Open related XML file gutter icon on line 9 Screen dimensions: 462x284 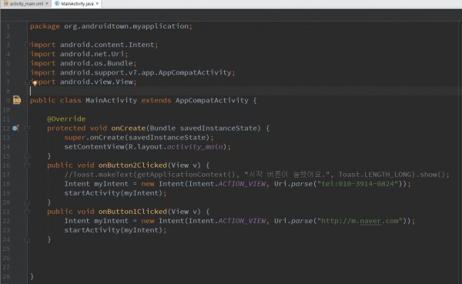pyautogui.click(x=17, y=100)
